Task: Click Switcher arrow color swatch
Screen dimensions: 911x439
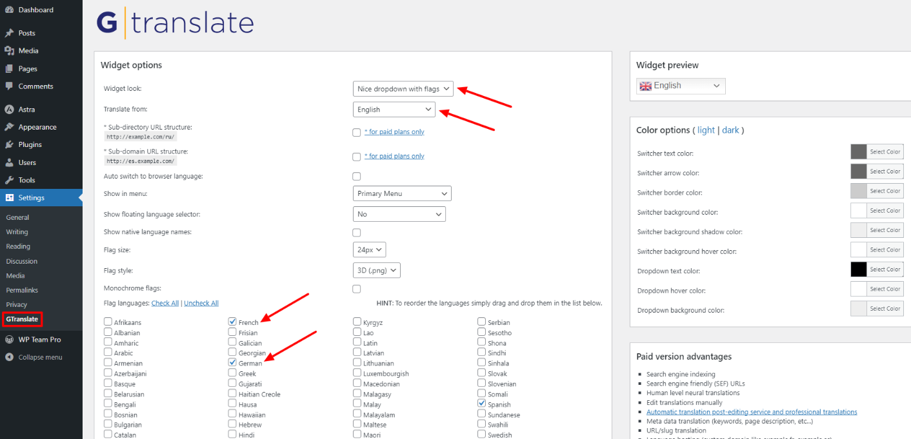Action: [859, 171]
